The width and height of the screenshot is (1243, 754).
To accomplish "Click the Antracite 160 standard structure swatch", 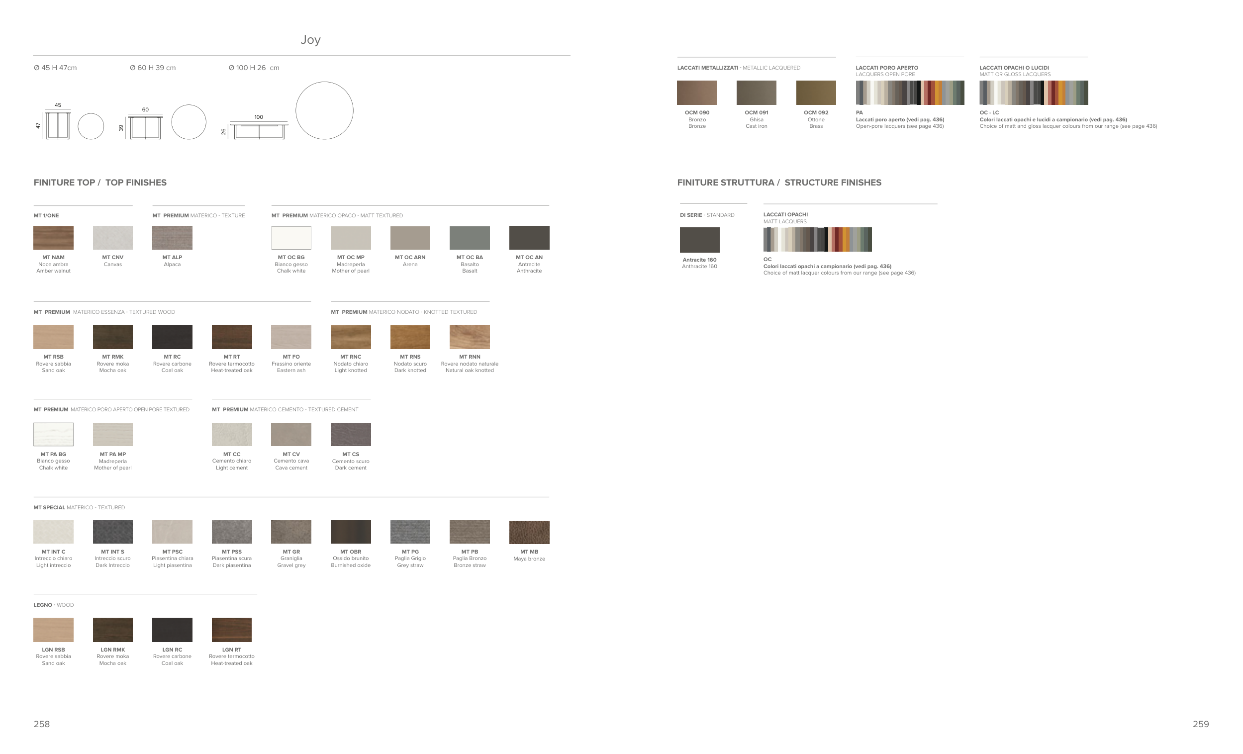I will pyautogui.click(x=699, y=240).
